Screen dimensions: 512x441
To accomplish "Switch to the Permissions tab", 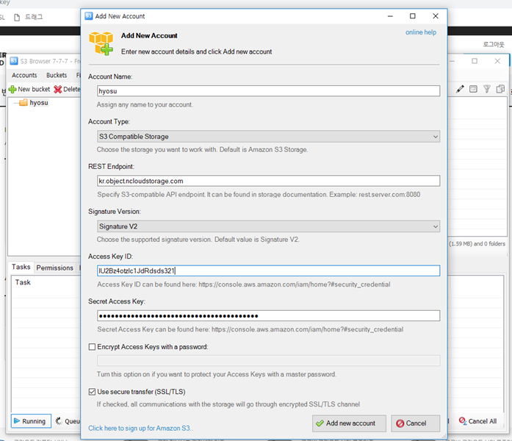I will point(54,268).
